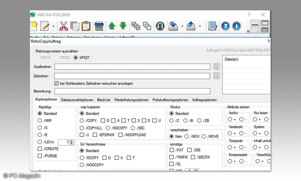Image resolution: width=301 pixels, height=181 pixels.
Task: Select the /LEV:n radio option
Action: tap(40, 142)
